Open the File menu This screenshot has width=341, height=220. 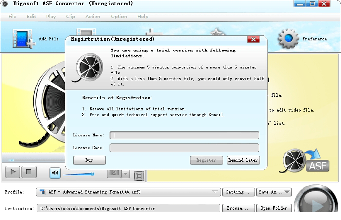(12, 17)
